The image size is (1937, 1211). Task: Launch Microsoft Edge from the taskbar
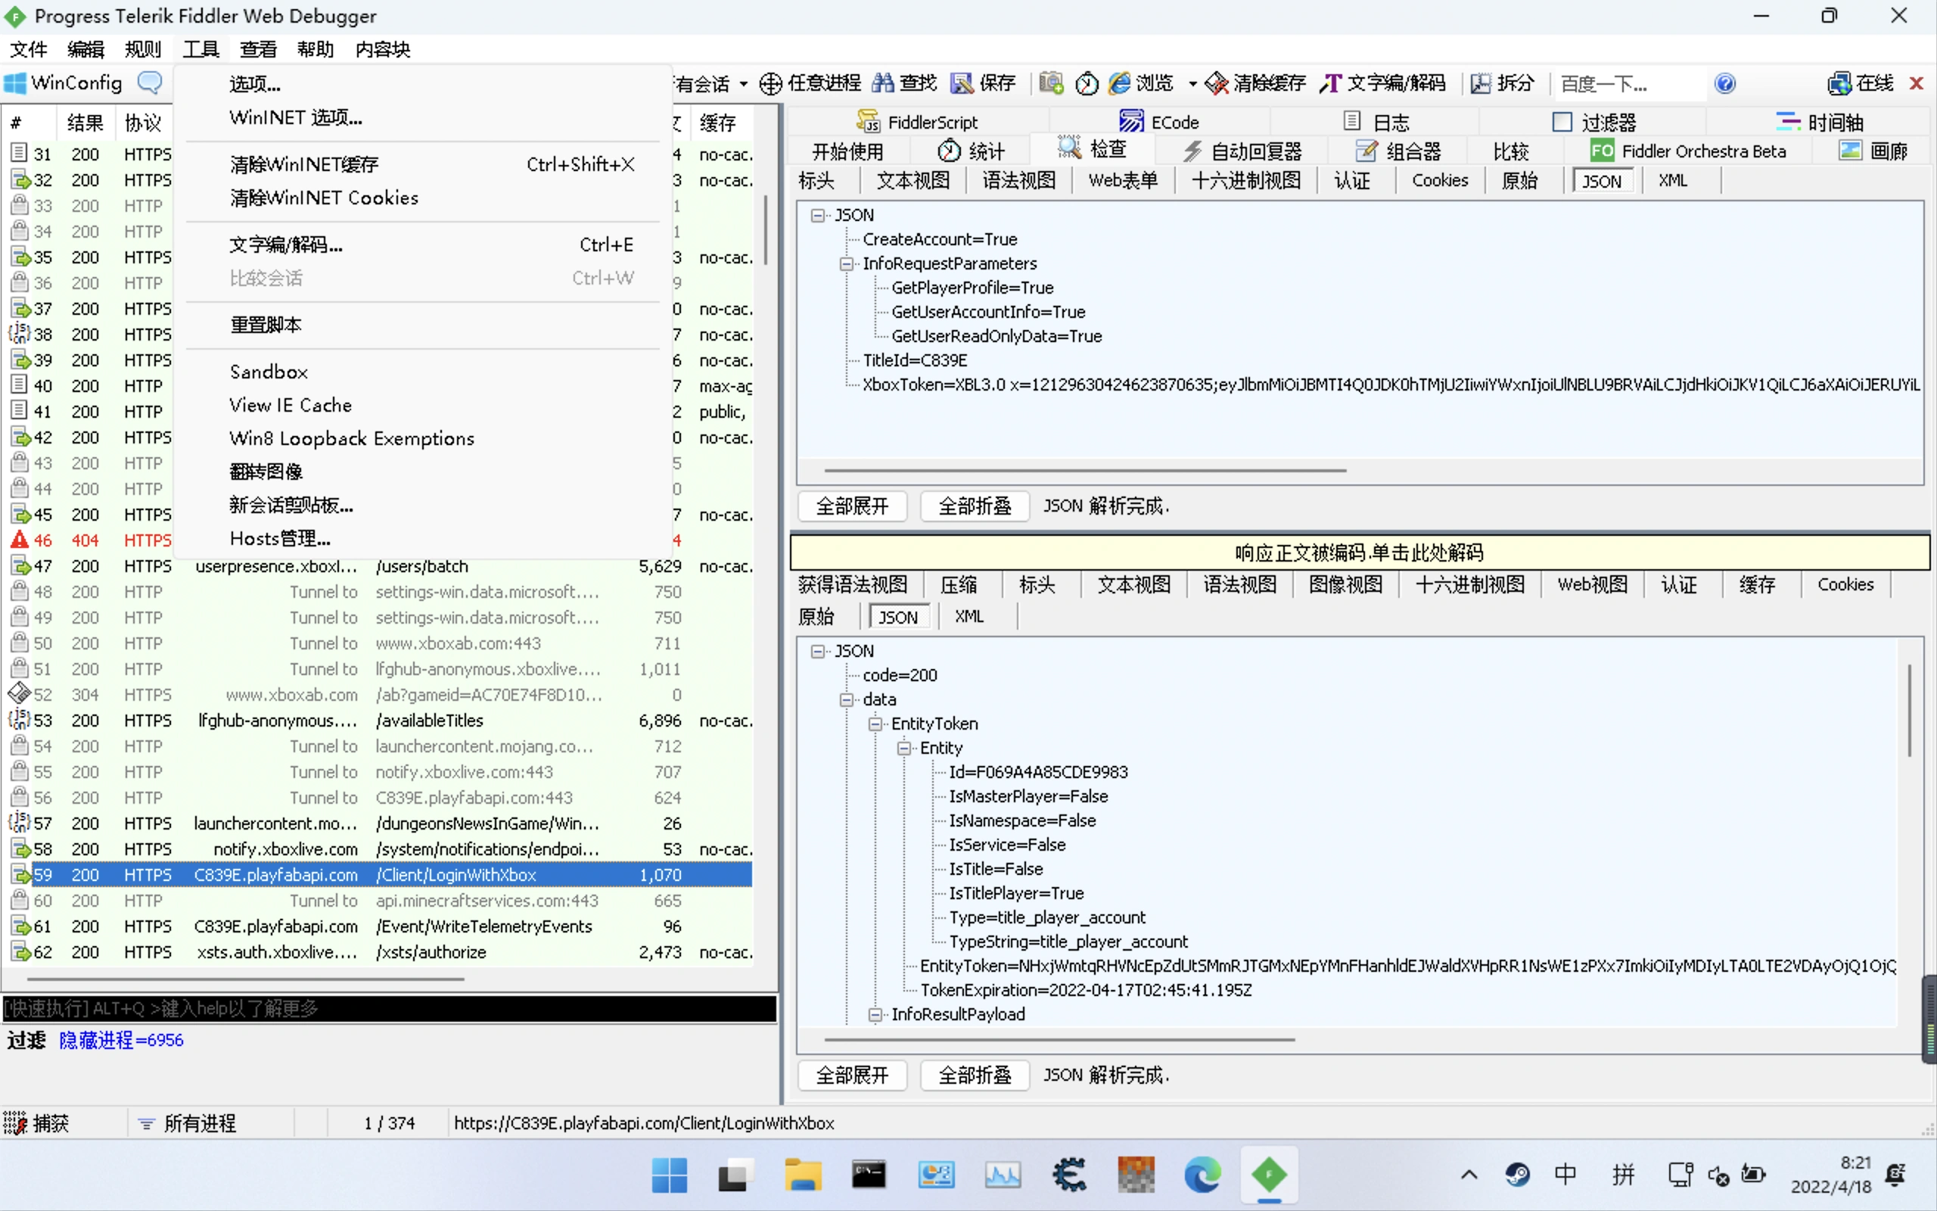click(x=1202, y=1174)
